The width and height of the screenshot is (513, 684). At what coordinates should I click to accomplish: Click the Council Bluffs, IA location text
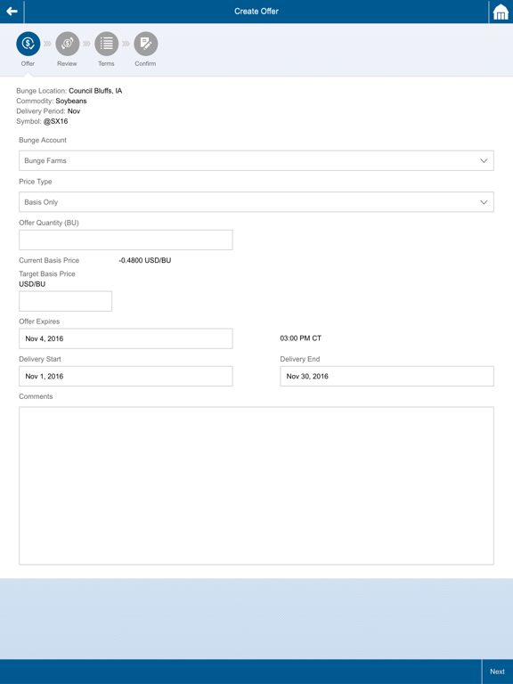[x=95, y=91]
